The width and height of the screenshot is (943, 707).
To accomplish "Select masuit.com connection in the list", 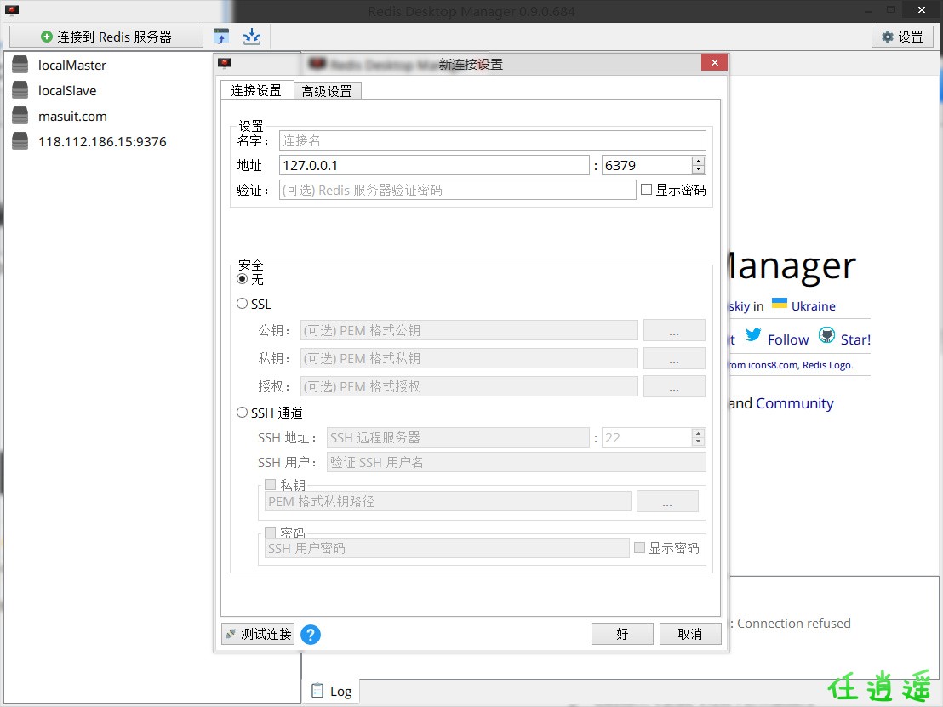I will coord(73,116).
